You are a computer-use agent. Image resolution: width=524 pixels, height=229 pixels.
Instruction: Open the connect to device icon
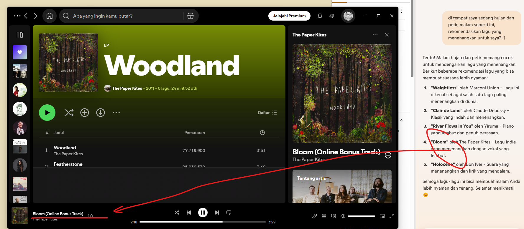334,216
